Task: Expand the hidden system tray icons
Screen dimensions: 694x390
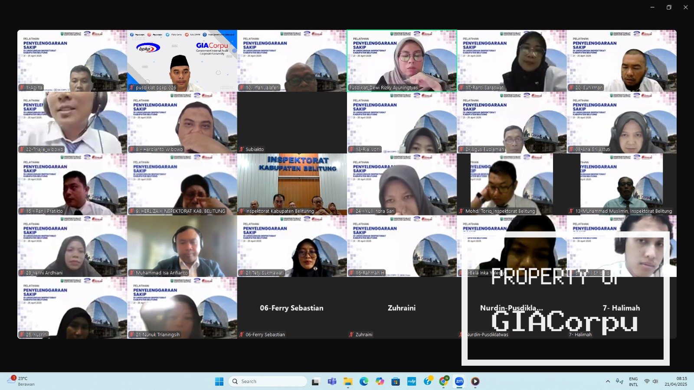Action: tap(608, 381)
